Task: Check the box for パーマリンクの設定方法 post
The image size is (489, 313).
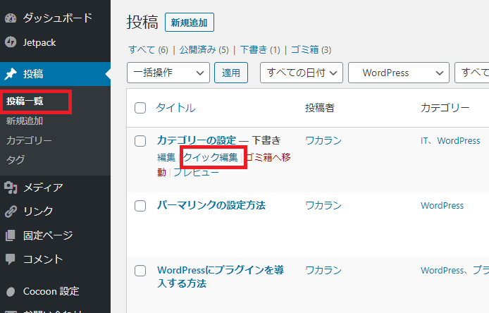Action: coord(140,206)
